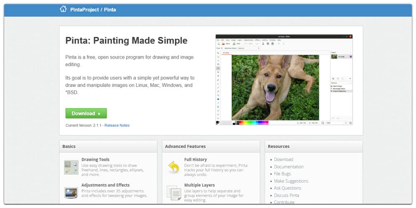Image resolution: width=416 pixels, height=208 pixels.
Task: Open Documentation in the Resources list
Action: tap(288, 167)
